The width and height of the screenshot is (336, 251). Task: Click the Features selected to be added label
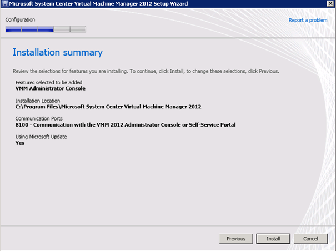49,83
